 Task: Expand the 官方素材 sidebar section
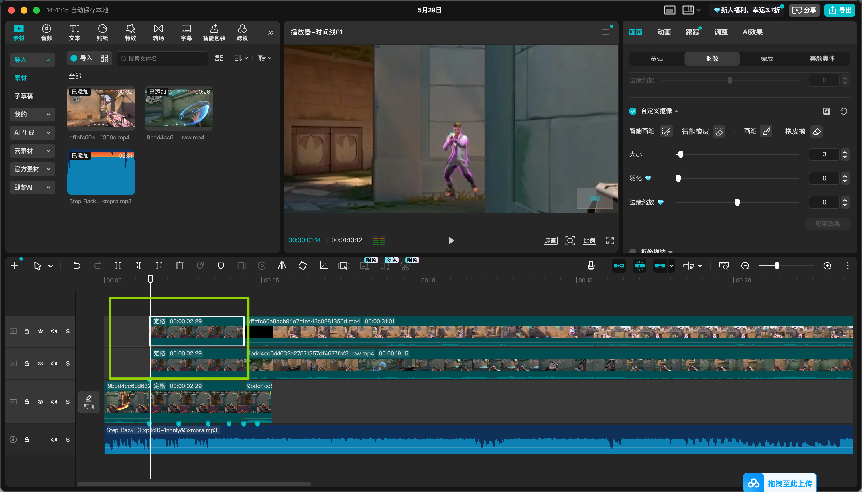[x=32, y=169]
